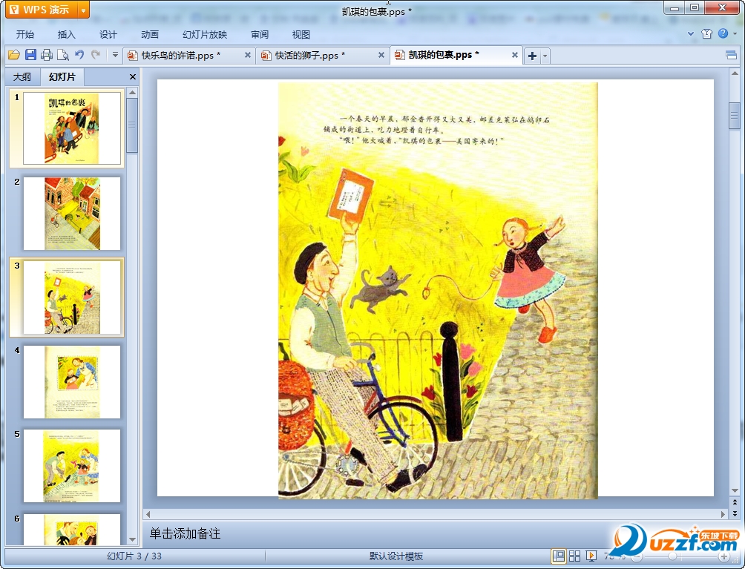Viewport: 745px width, 569px height.
Task: Go to previous slide double-arrow button
Action: [x=735, y=502]
